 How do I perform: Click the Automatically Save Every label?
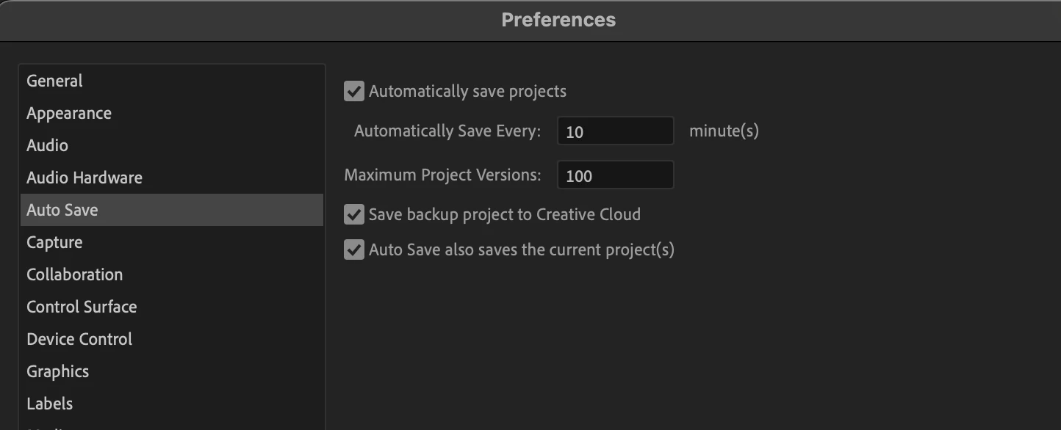447,131
